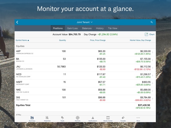Tap the Transfer icon
Screen dimensions: 171x128
pyautogui.click(x=123, y=118)
